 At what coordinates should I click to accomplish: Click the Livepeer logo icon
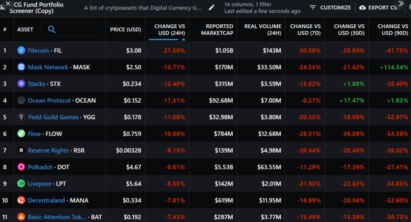click(21, 184)
